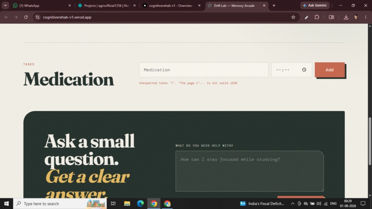Open the tab search dropdown arrow
This screenshot has height=209, width=372.
[x=5, y=6]
